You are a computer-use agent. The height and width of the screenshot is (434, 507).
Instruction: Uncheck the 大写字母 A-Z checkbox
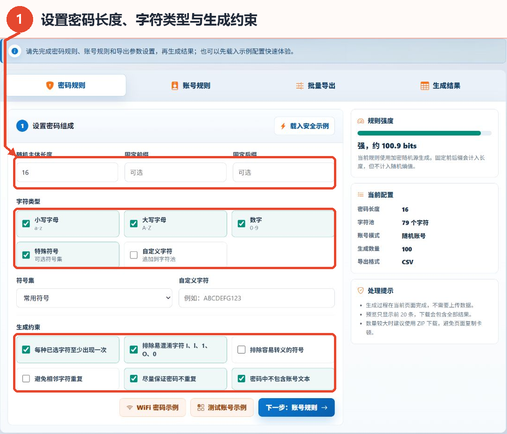pos(133,224)
